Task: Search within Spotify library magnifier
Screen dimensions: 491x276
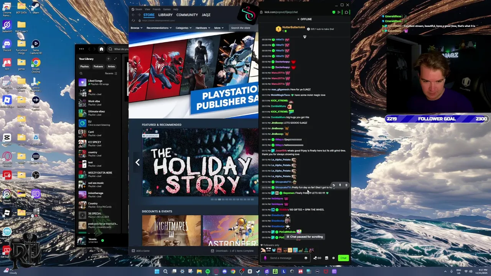Action: tap(81, 73)
